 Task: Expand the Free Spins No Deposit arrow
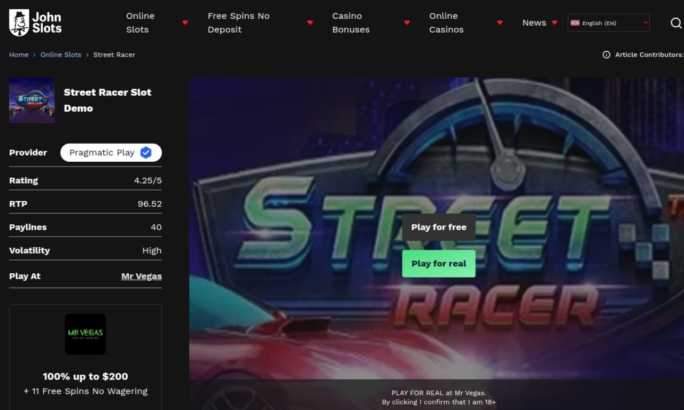coord(310,22)
